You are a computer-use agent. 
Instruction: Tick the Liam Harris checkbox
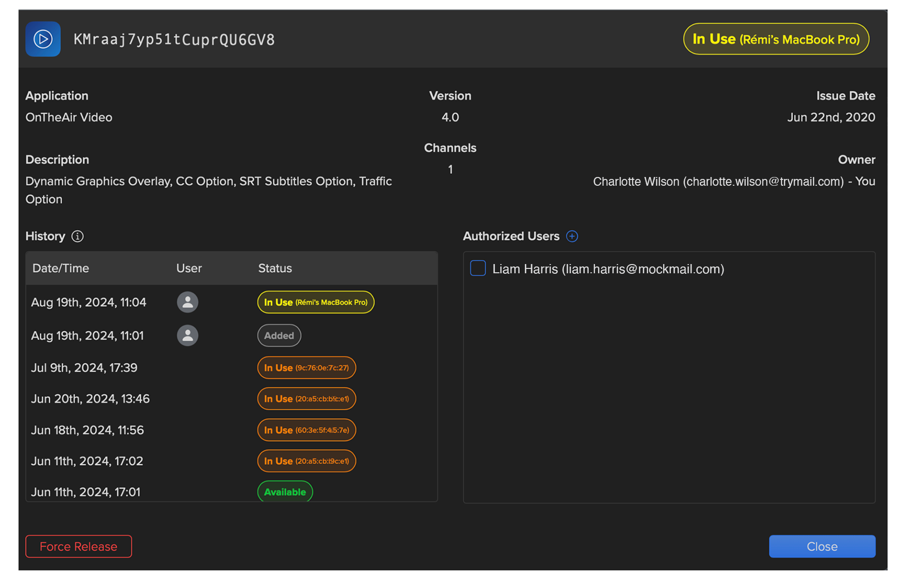[x=478, y=268]
